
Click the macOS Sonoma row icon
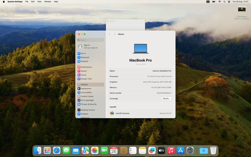click(x=112, y=113)
